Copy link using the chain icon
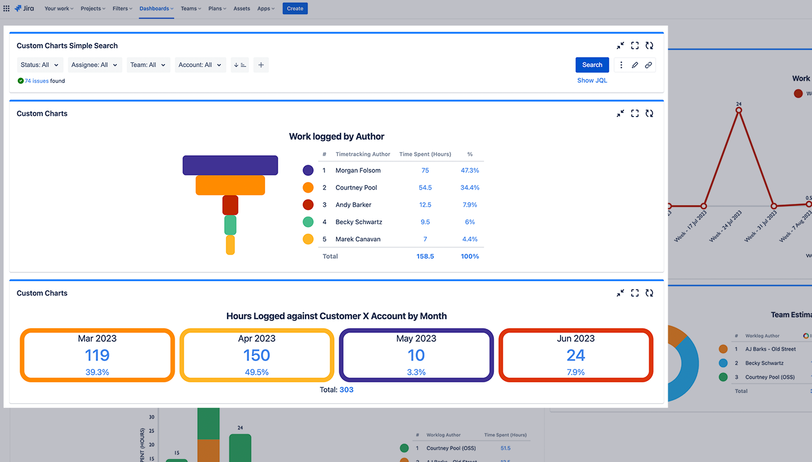The image size is (812, 462). [649, 65]
